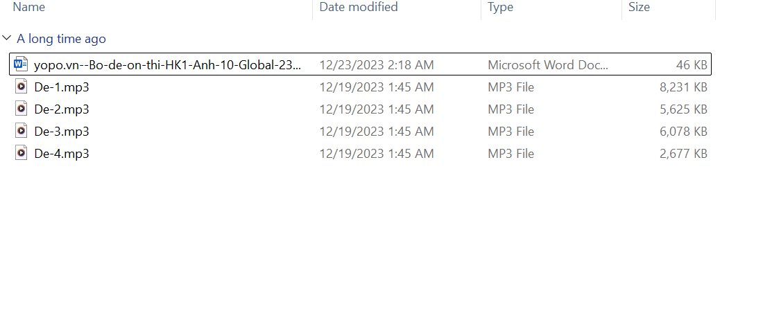The image size is (772, 331).
Task: Sort by the Date modified column header
Action: coord(359,7)
